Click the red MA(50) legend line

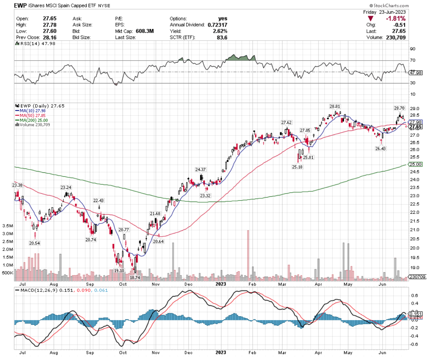(x=17, y=116)
